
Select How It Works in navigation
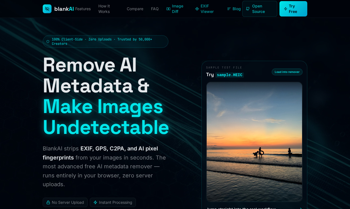pyautogui.click(x=104, y=9)
